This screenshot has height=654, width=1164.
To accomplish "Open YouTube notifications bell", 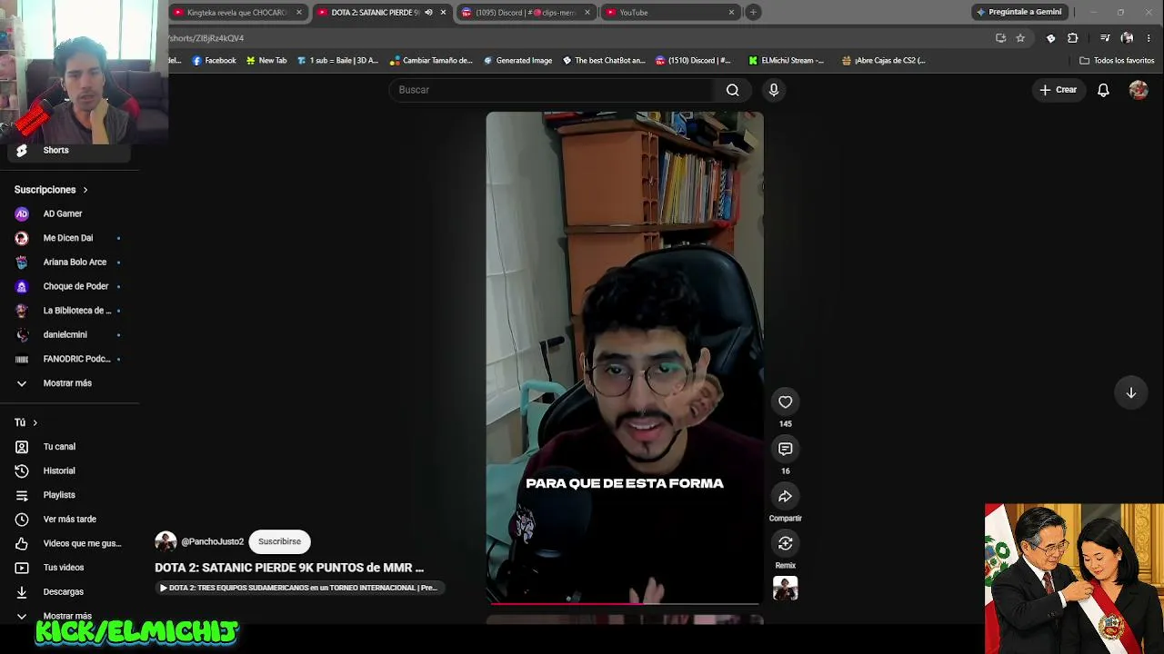I will click(x=1103, y=90).
